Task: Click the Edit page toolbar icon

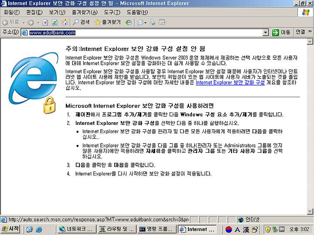Action: [162, 22]
